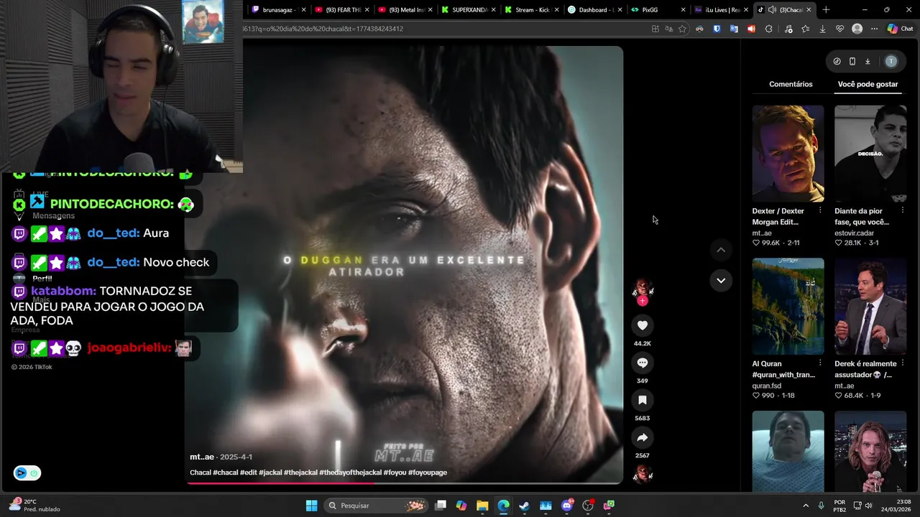This screenshot has height=517, width=920.
Task: Close the PixGG tab
Action: [682, 9]
